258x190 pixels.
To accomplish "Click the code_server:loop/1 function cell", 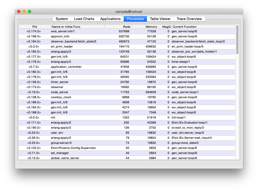I will [x=185, y=92].
